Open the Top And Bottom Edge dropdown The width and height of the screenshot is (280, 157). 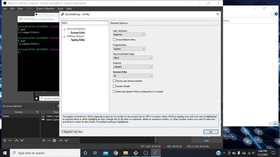(133, 58)
